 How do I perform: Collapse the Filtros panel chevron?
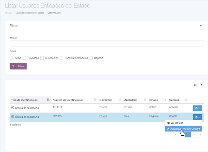tap(201, 26)
